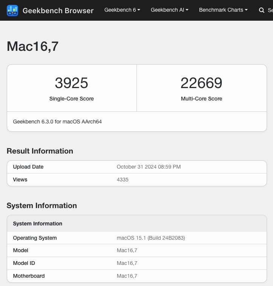Click the Geekbench logo icon
This screenshot has height=286, width=273.
coord(12,11)
